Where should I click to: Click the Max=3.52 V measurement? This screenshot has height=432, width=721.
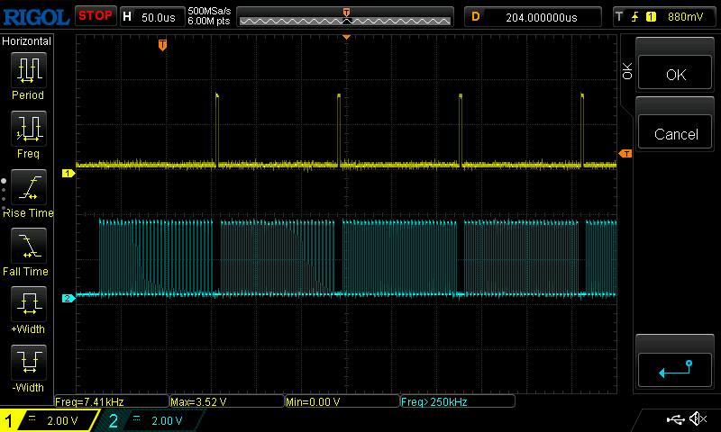198,401
